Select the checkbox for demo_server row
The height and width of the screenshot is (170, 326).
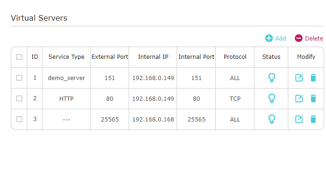click(x=19, y=78)
